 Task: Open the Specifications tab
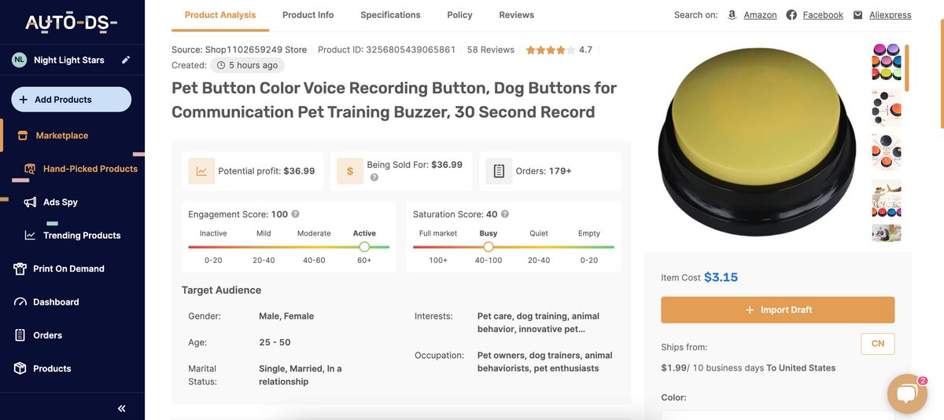tap(390, 15)
